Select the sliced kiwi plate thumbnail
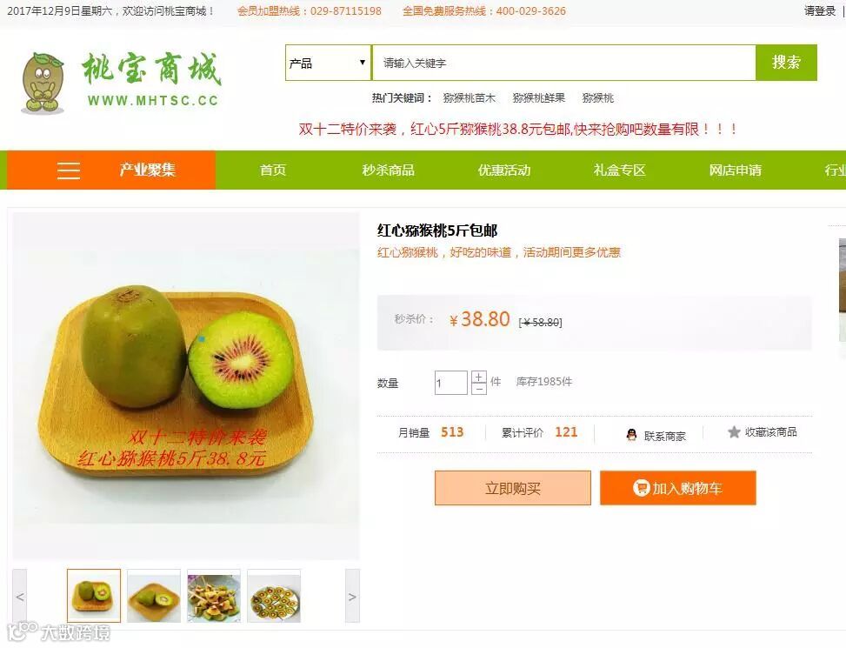This screenshot has height=648, width=846. click(274, 596)
